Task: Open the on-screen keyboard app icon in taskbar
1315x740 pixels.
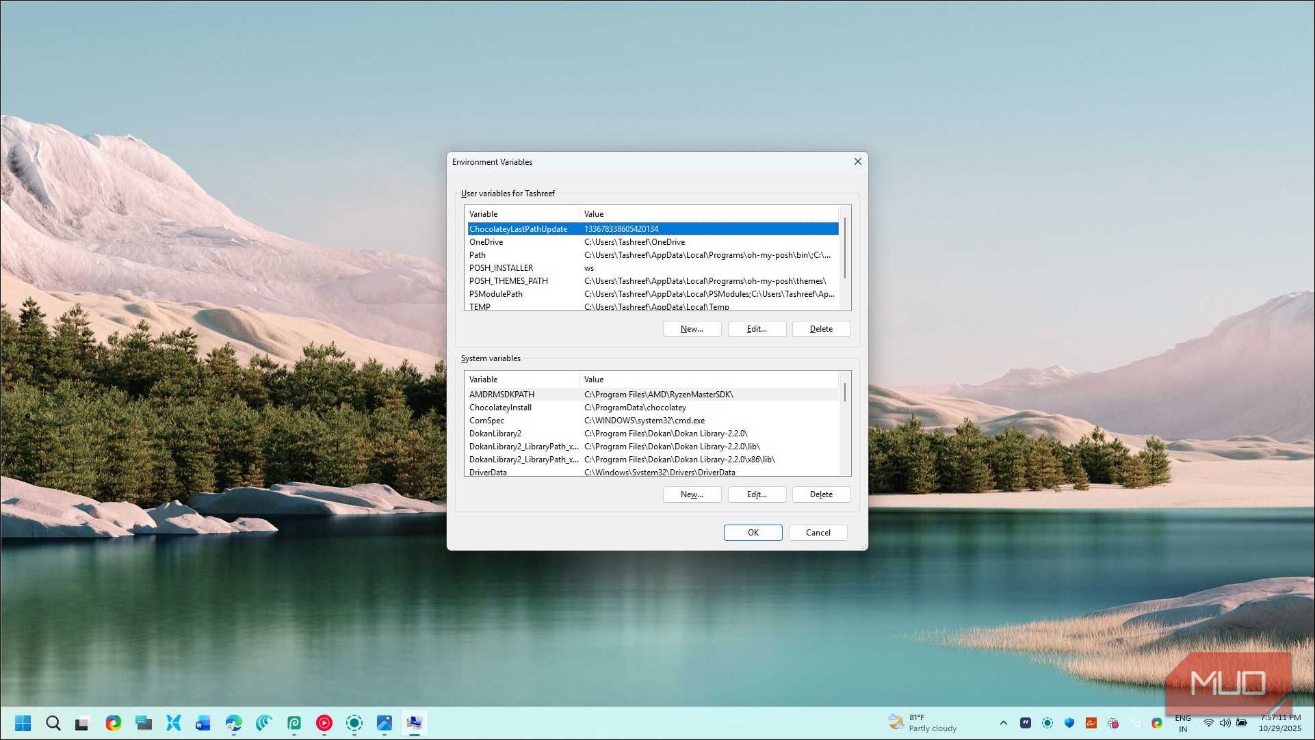Action: [x=143, y=723]
